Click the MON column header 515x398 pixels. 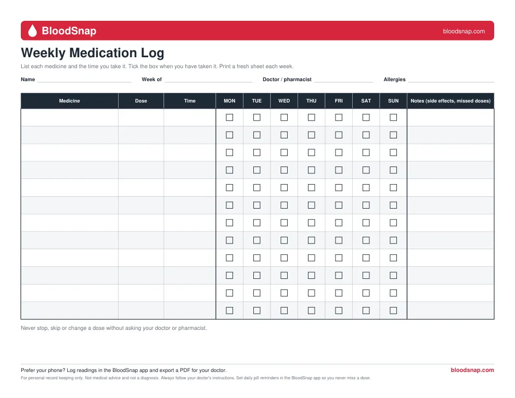tap(229, 101)
